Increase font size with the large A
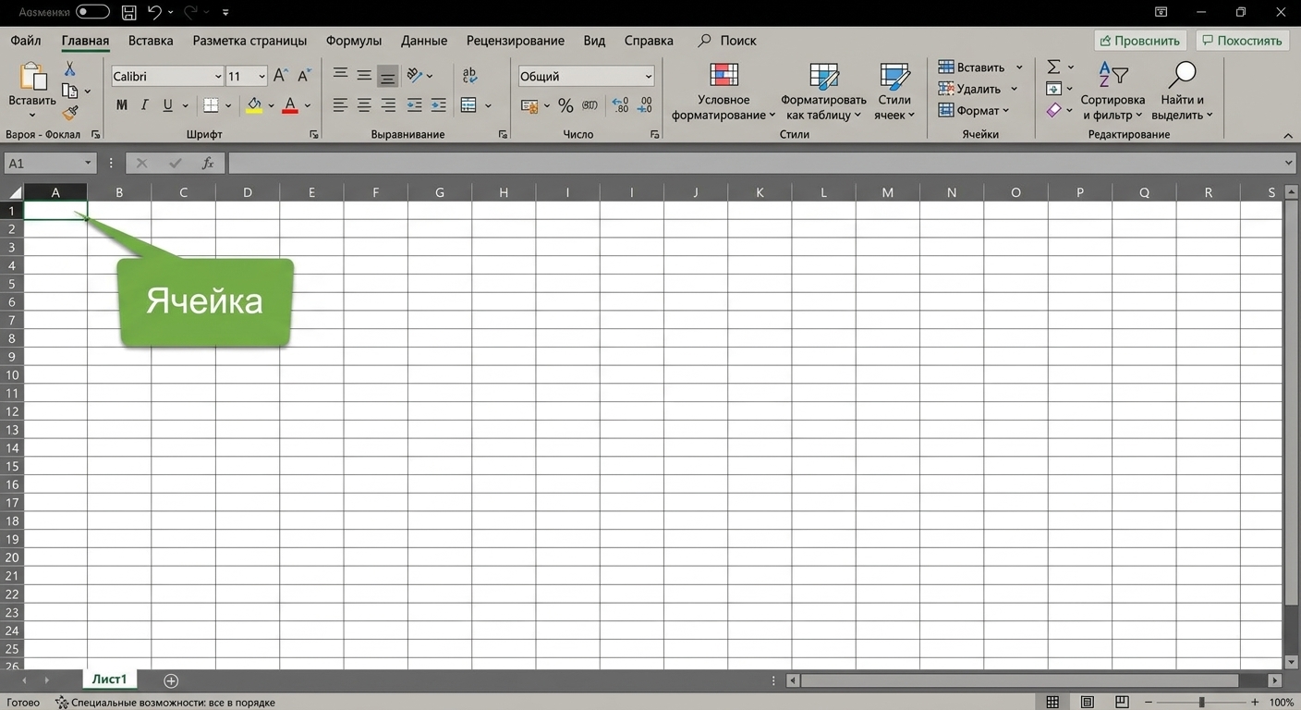 pos(281,77)
